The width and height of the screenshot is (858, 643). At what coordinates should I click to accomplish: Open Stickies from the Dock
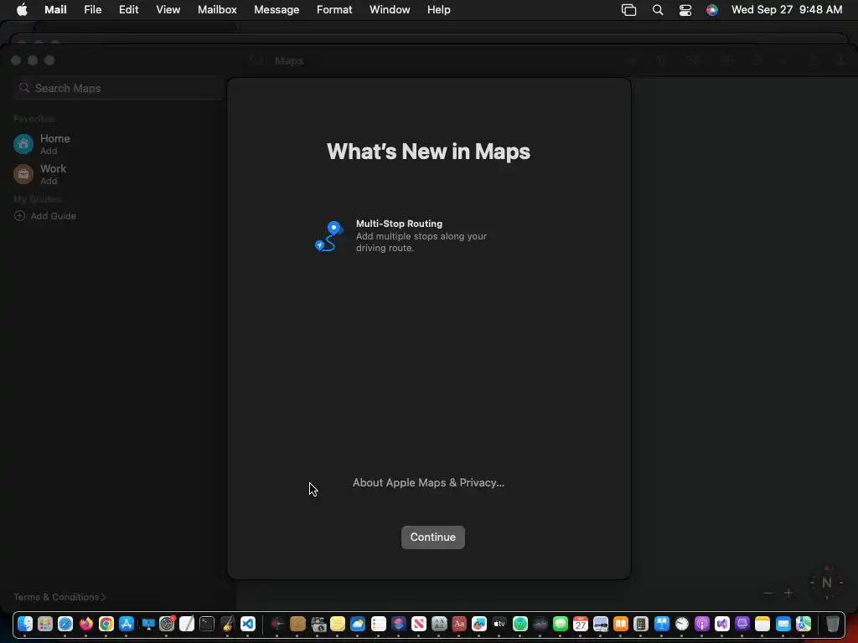pos(338,624)
